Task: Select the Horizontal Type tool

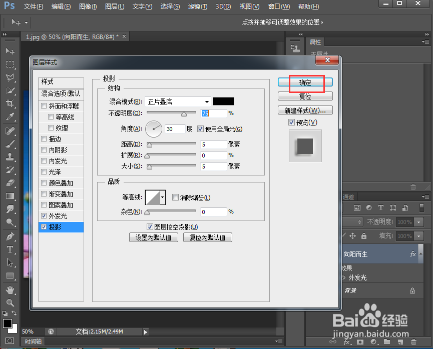Action: pyautogui.click(x=10, y=249)
